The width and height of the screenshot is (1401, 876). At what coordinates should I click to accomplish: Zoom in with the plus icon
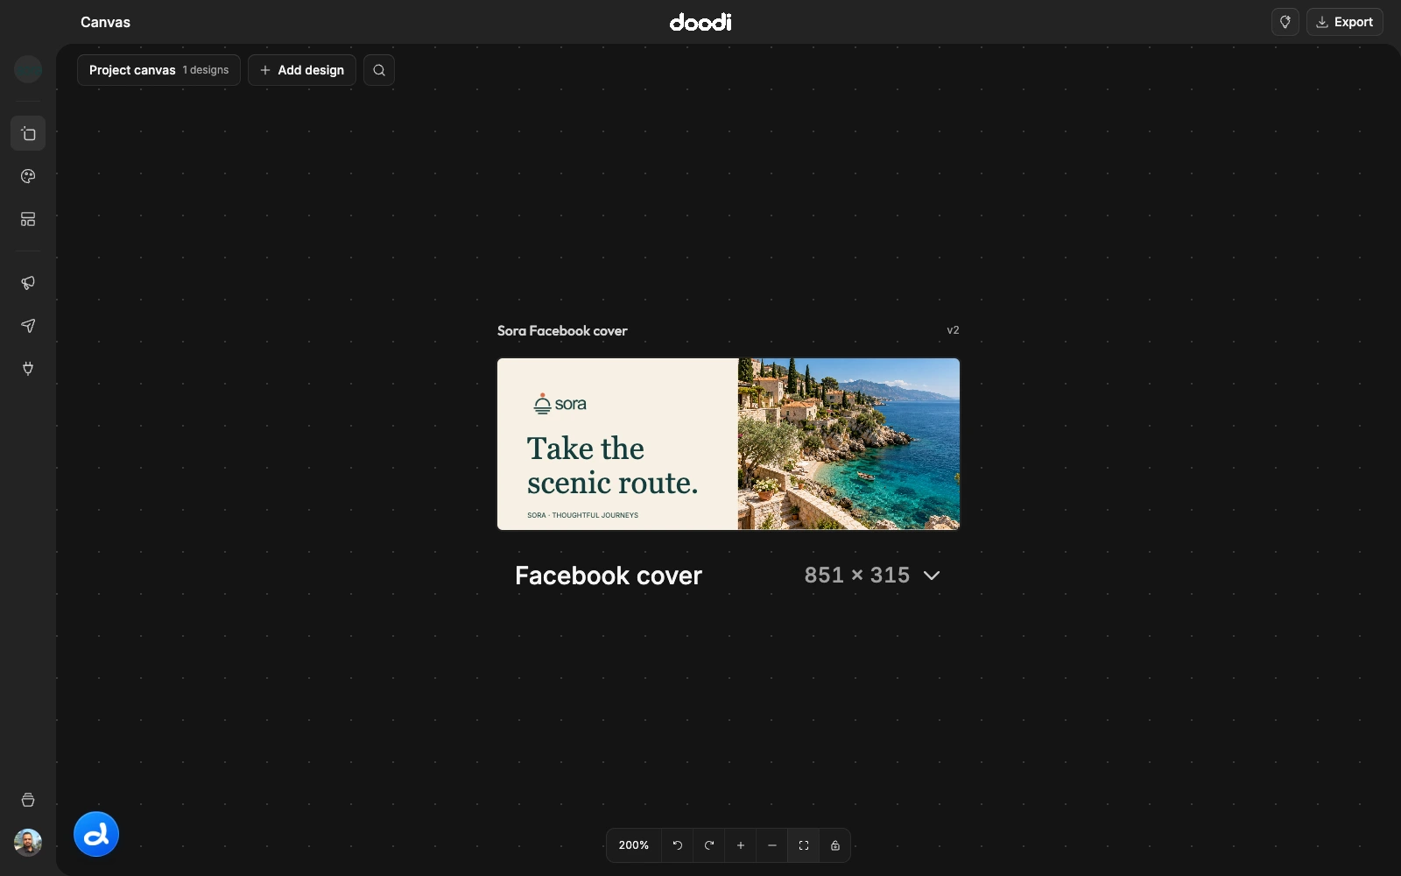[741, 845]
